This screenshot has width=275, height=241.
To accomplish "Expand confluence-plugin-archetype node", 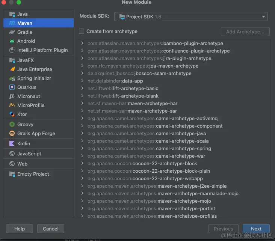I will coord(82,51).
